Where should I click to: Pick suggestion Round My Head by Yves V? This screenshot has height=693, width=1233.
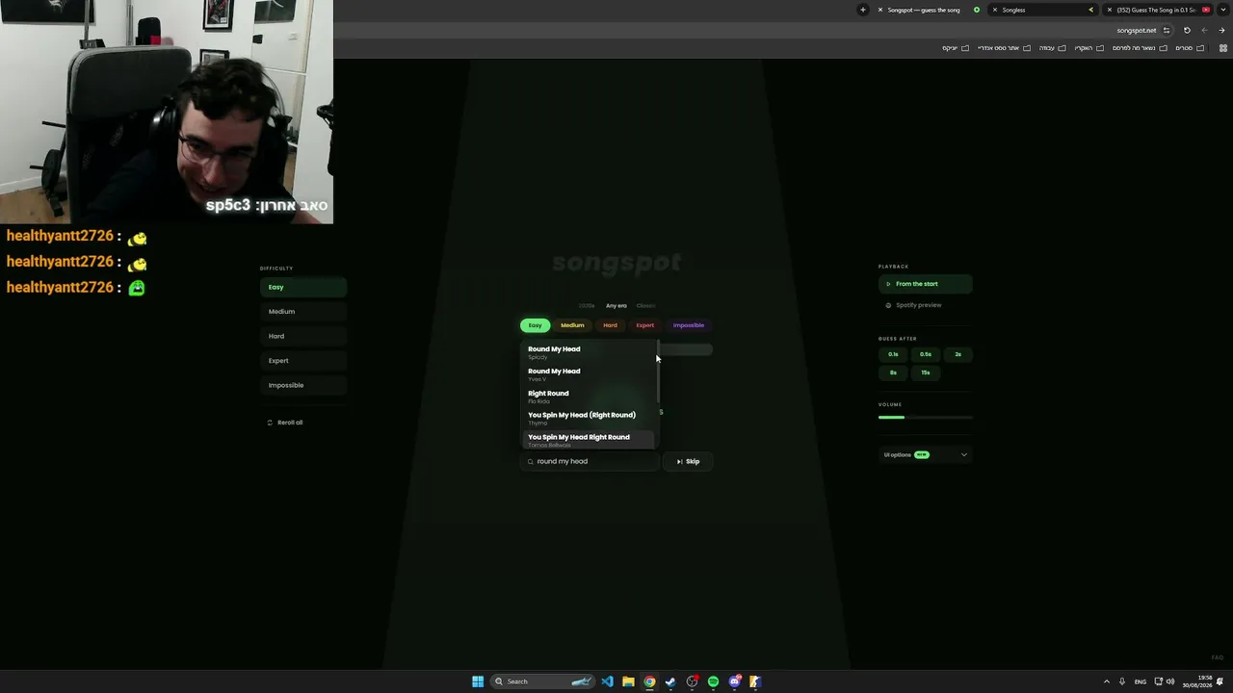[589, 374]
